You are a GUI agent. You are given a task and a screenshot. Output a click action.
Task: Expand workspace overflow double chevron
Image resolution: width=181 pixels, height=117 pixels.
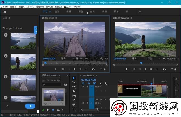click(x=139, y=12)
